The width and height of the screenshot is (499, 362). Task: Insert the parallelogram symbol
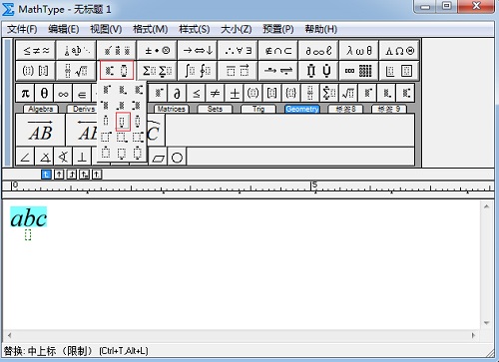click(x=159, y=157)
